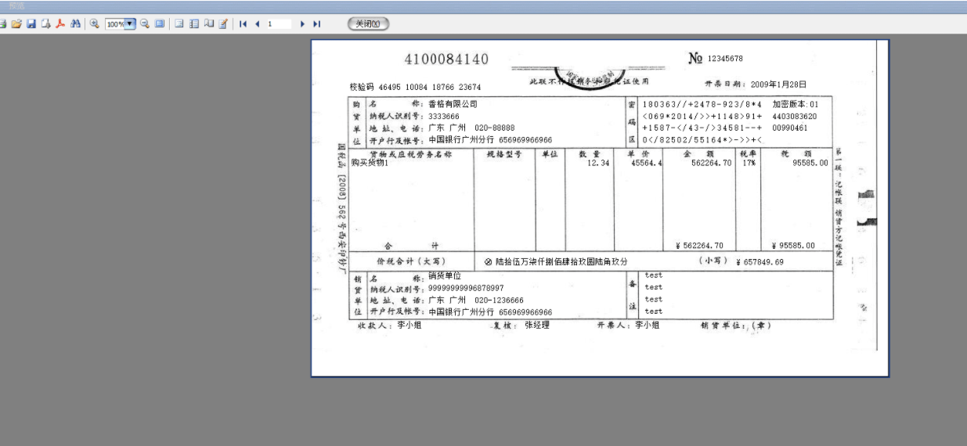
Task: Go to previous page
Action: 257,24
